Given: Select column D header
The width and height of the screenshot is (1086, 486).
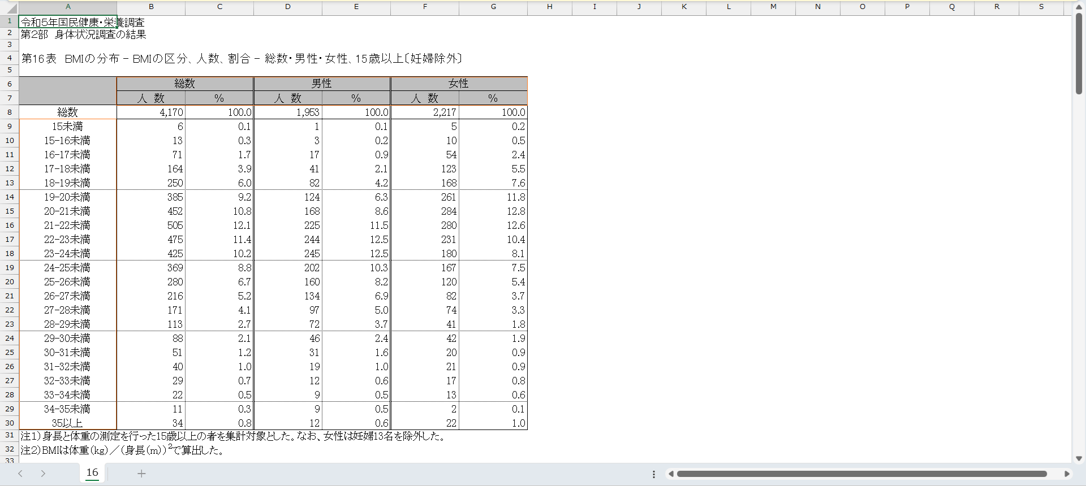Looking at the screenshot, I should pos(288,7).
